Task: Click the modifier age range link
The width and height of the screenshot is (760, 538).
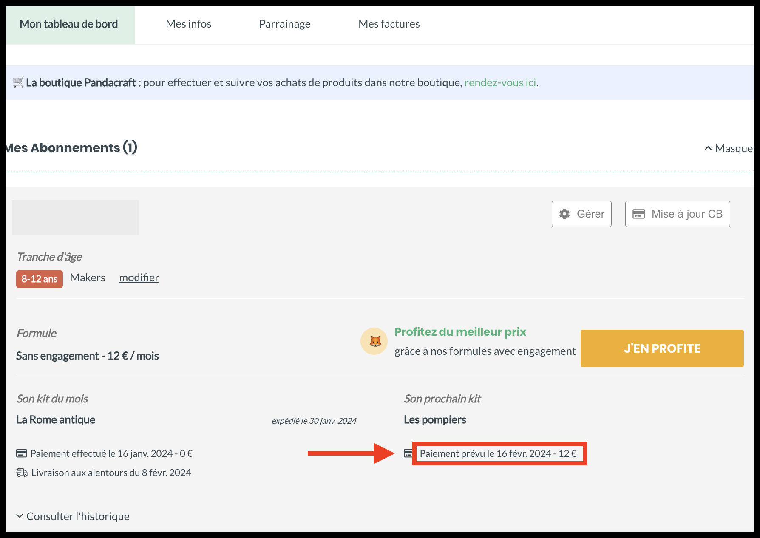Action: click(x=139, y=278)
